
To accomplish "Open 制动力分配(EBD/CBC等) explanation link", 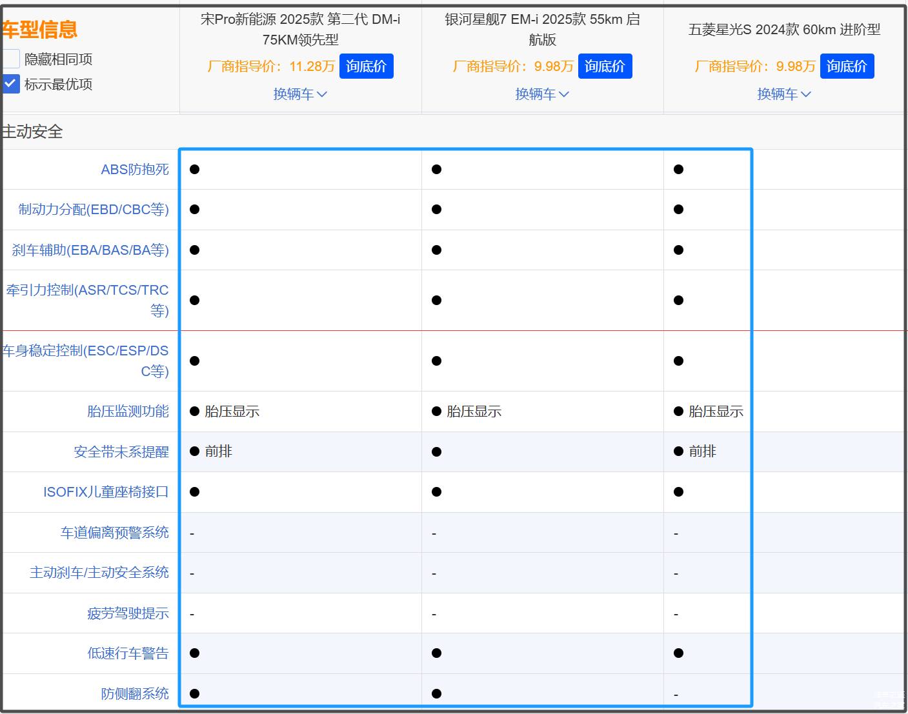I will 94,210.
